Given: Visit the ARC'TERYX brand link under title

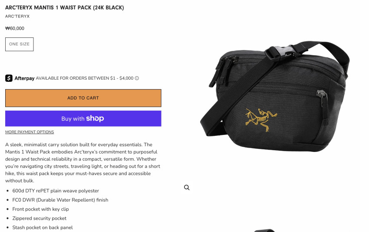Looking at the screenshot, I should click(x=17, y=16).
